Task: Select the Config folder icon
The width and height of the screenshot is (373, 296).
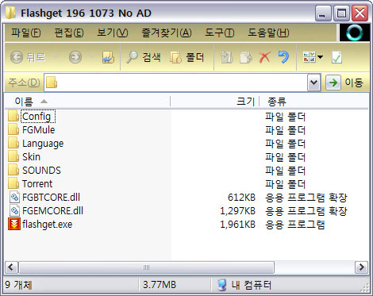Action: (13, 116)
